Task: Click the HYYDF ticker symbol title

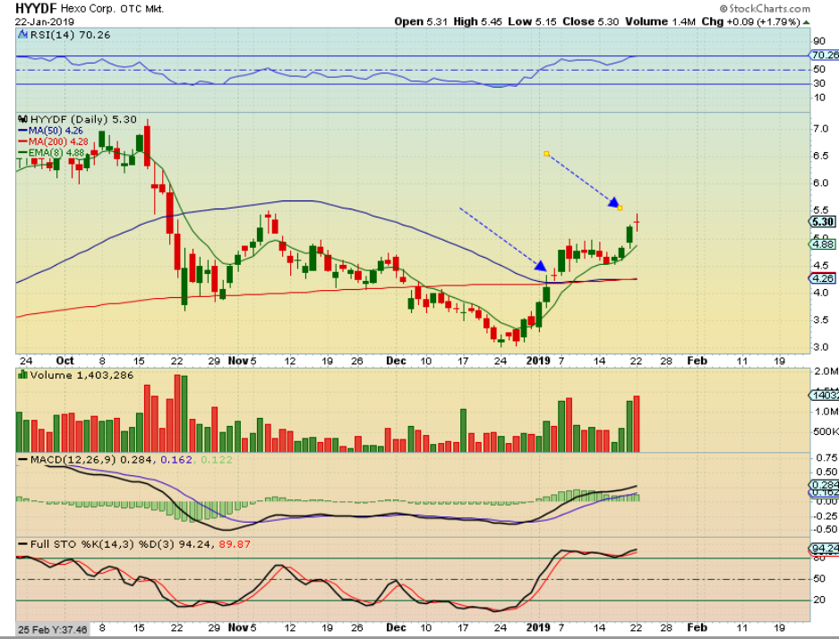Action: [x=36, y=9]
